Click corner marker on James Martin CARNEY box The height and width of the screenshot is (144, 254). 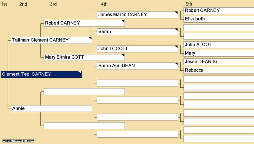pyautogui.click(x=177, y=12)
